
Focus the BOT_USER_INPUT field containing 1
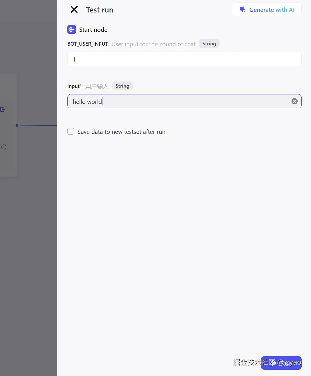coord(185,59)
